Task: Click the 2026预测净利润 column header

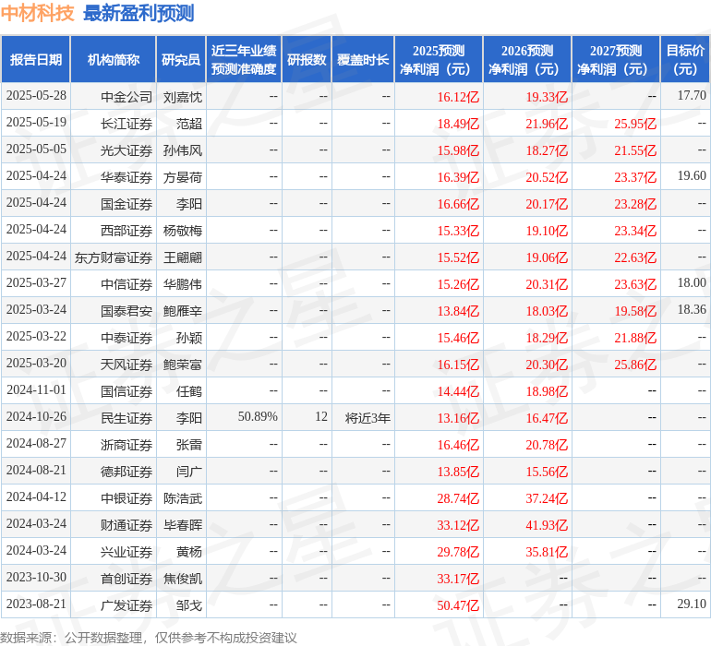Action: pos(527,60)
